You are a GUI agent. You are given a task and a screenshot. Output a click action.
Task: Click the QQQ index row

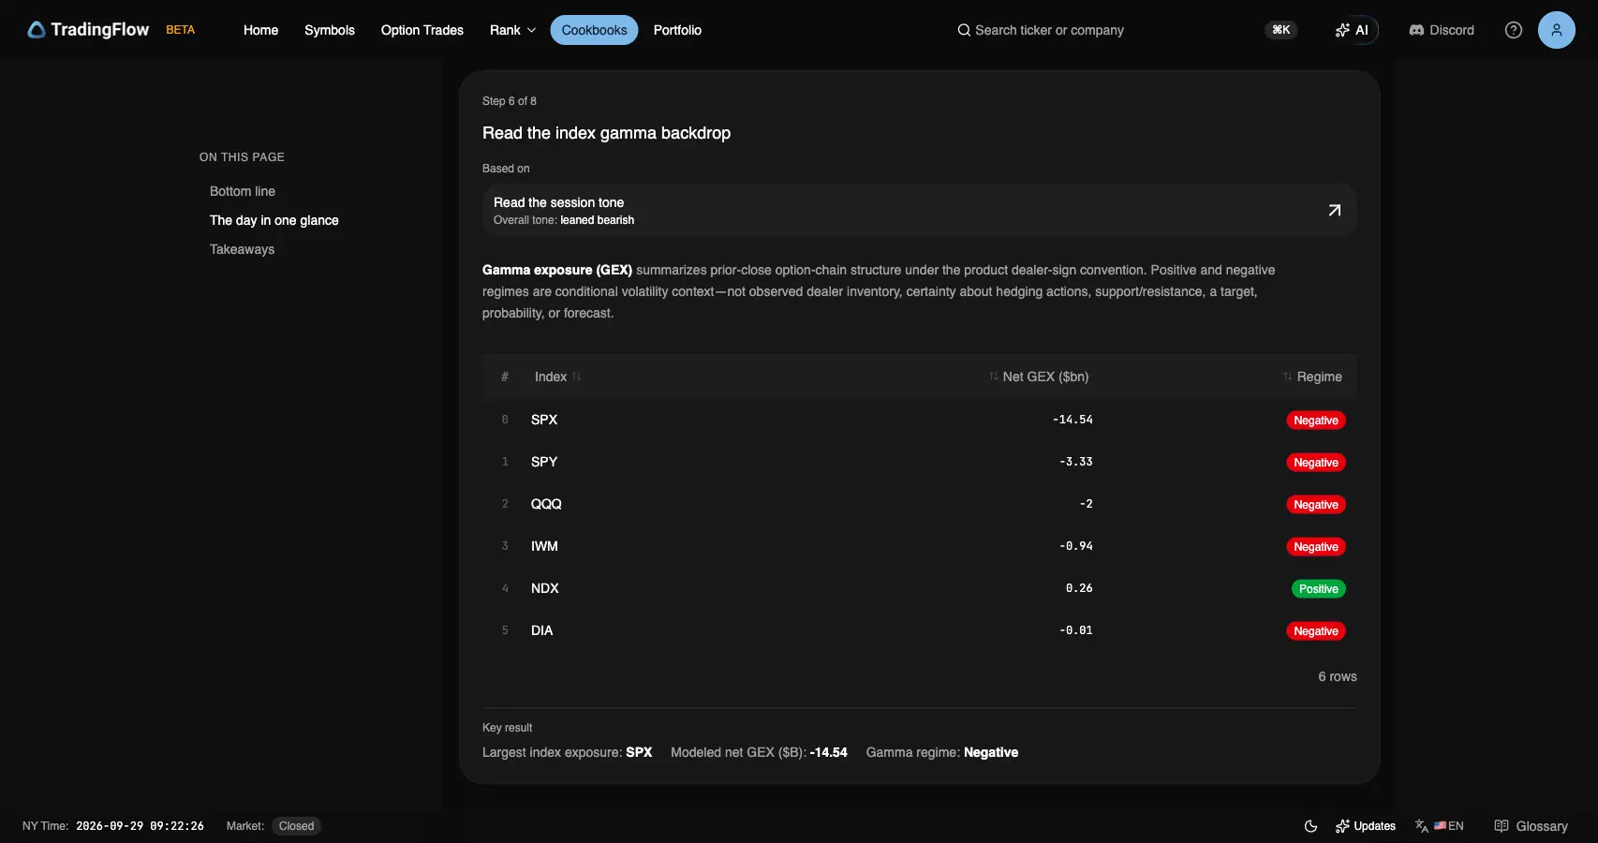(x=919, y=504)
